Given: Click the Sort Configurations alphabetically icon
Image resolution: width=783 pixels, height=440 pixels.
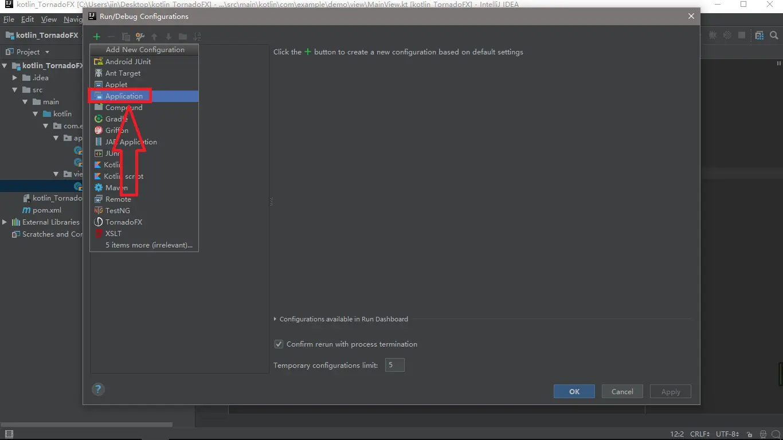Looking at the screenshot, I should pos(197,37).
